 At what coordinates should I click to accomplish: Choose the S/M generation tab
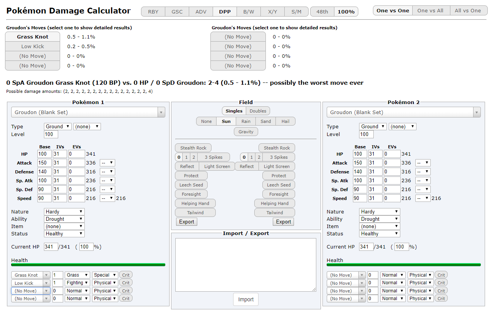(x=296, y=12)
